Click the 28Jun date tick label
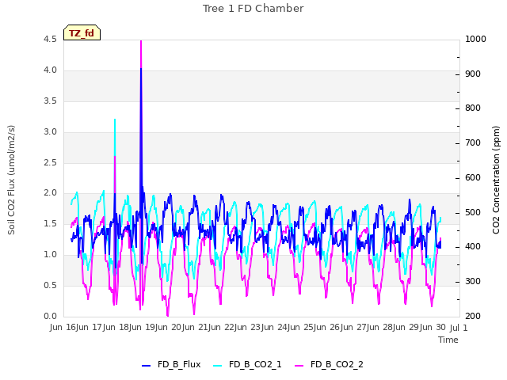The image size is (507, 380). click(394, 327)
